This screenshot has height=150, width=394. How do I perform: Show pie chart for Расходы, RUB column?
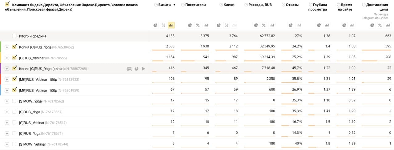point(256,25)
